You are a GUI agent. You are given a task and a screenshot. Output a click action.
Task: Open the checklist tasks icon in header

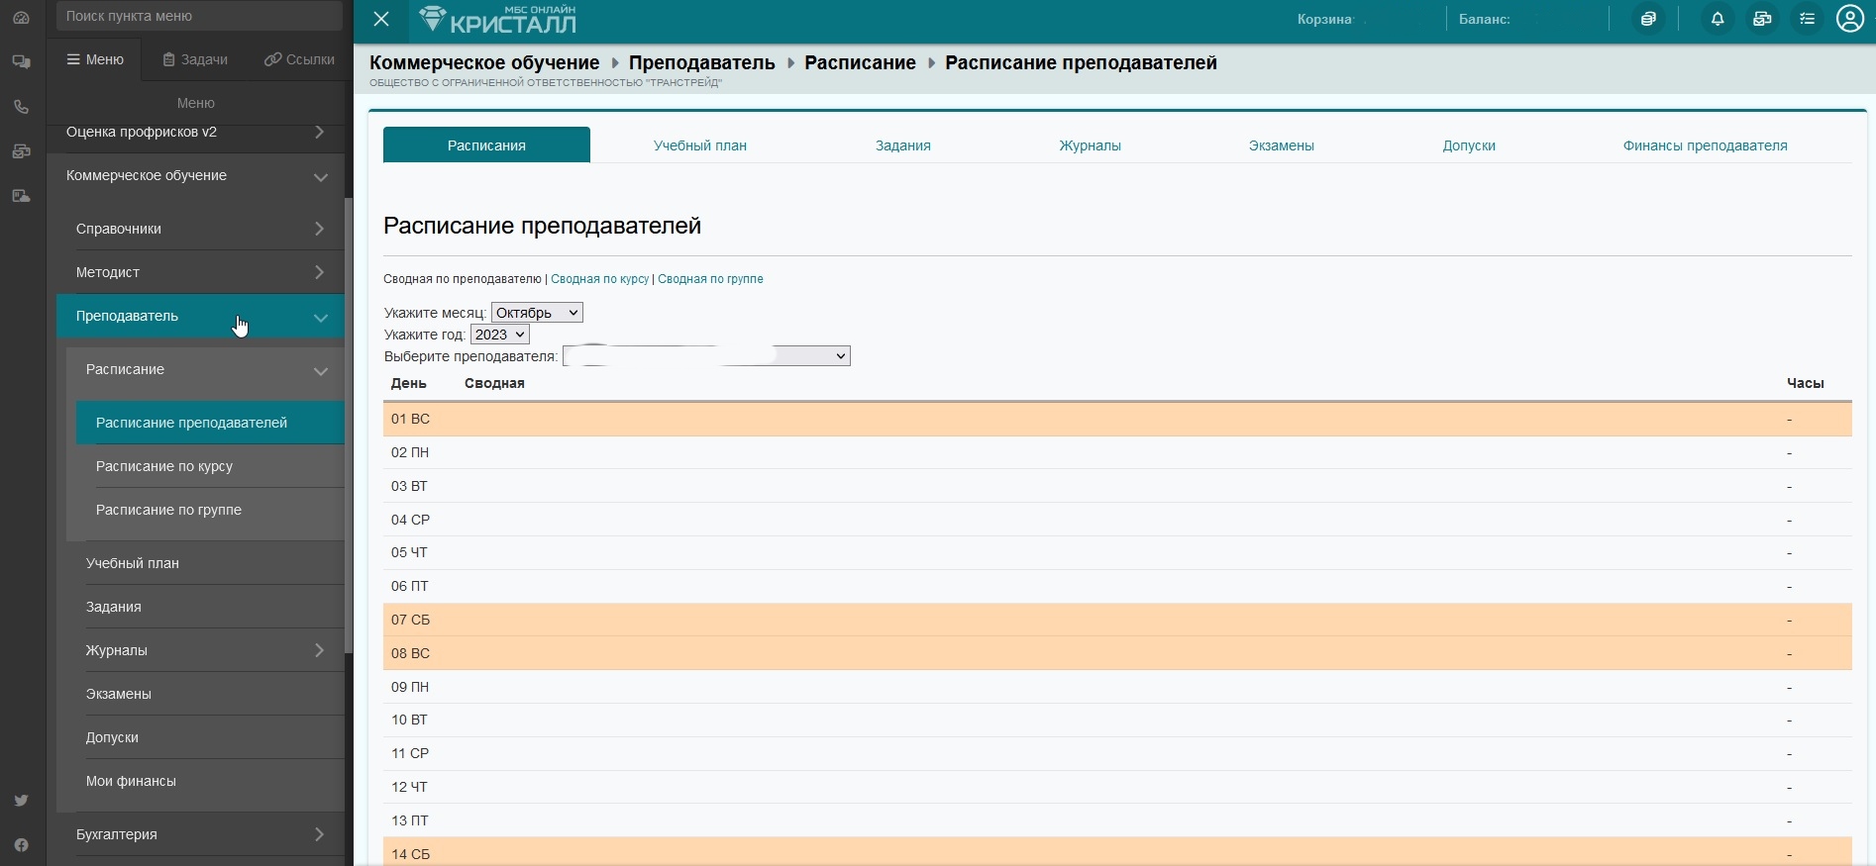point(1808,19)
